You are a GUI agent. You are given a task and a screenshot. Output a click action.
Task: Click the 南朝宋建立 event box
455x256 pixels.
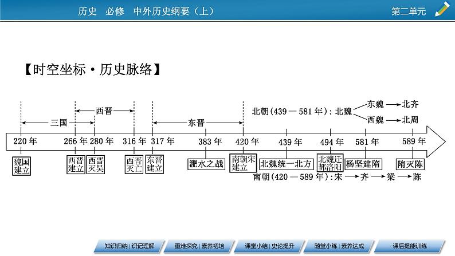(243, 163)
